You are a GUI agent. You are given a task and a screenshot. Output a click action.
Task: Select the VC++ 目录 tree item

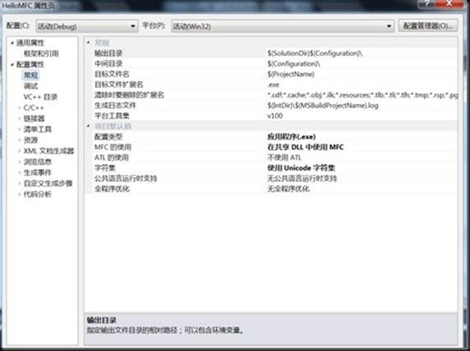(40, 97)
